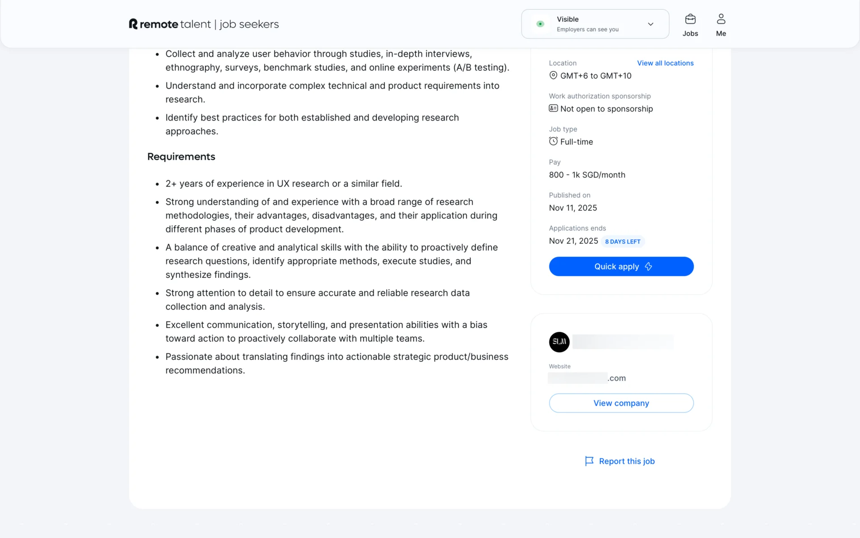Click the report flag icon
This screenshot has width=860, height=538.
tap(589, 461)
